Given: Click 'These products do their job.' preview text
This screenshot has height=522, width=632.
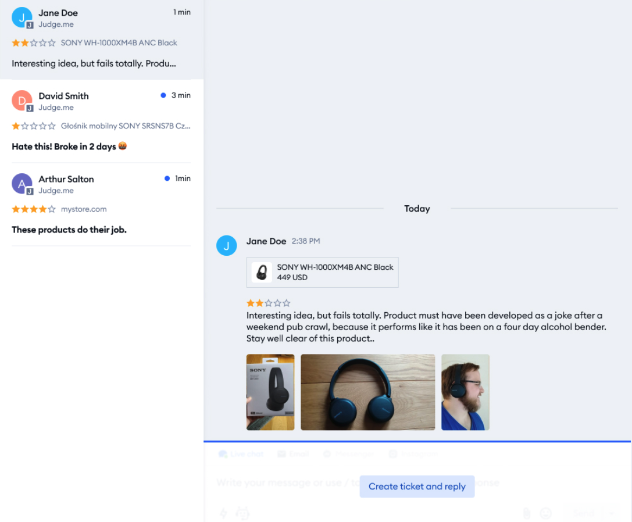Looking at the screenshot, I should (69, 230).
